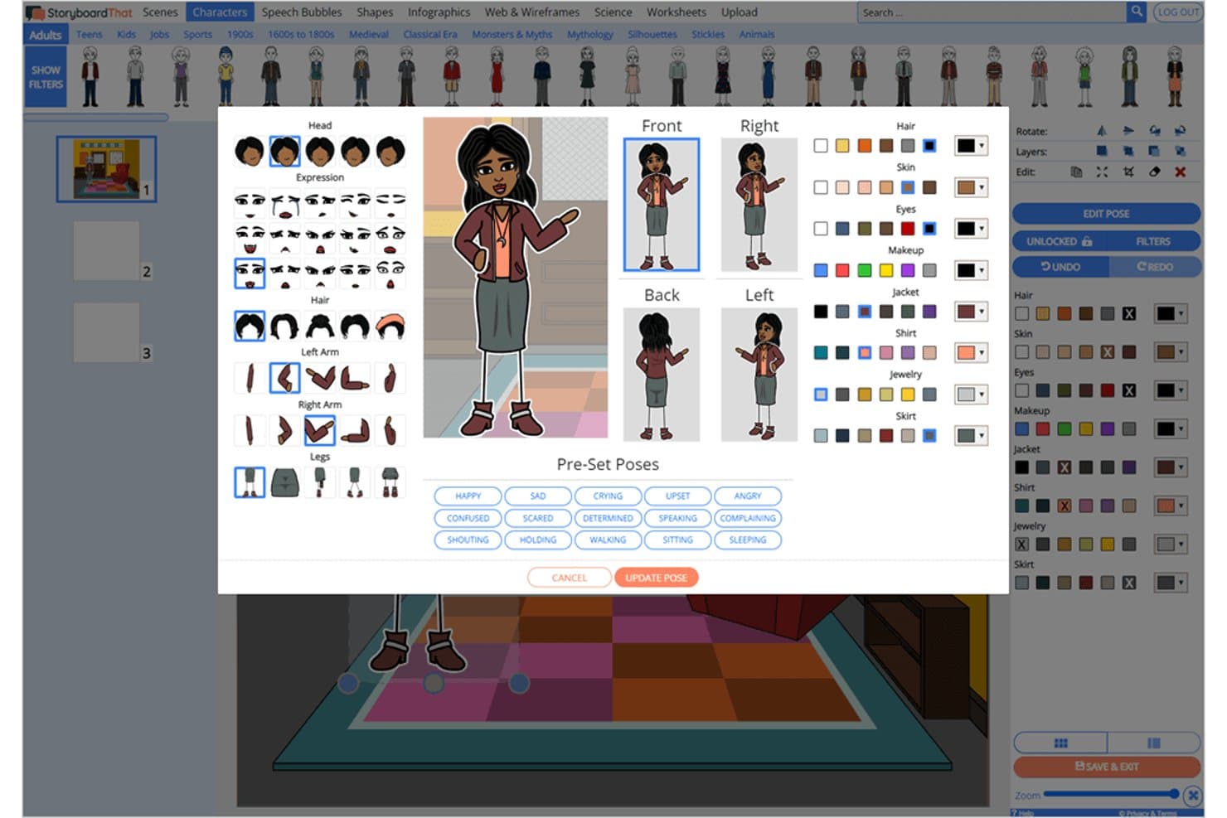Click the Update Pose button
Image resolution: width=1227 pixels, height=818 pixels.
coord(656,578)
